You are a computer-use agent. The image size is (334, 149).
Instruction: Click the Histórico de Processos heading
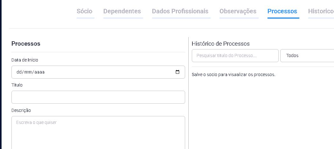coord(221,44)
